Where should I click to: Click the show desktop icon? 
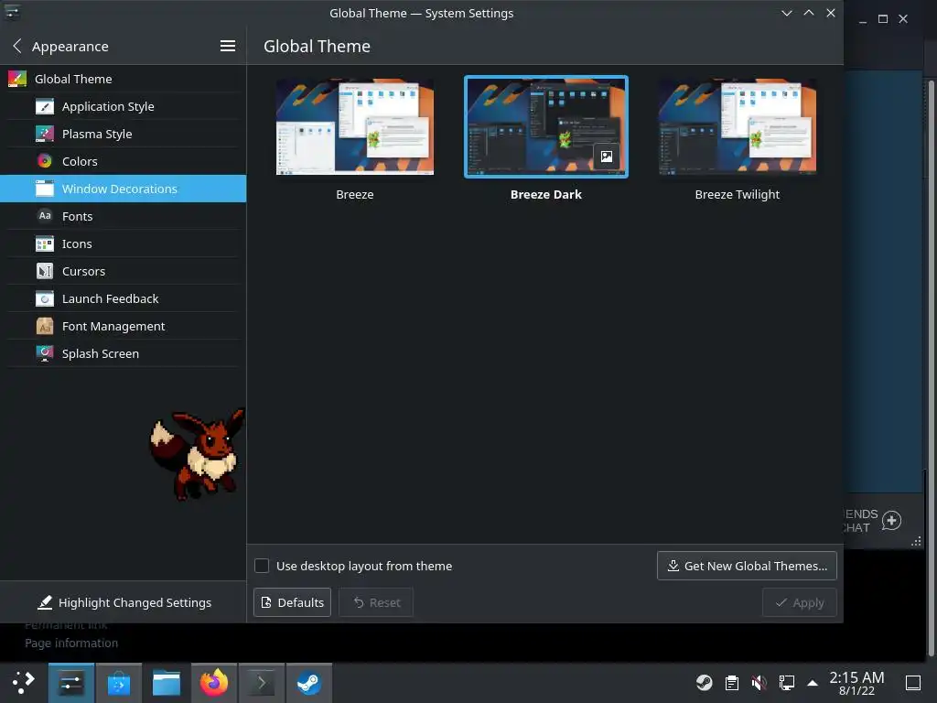[913, 683]
